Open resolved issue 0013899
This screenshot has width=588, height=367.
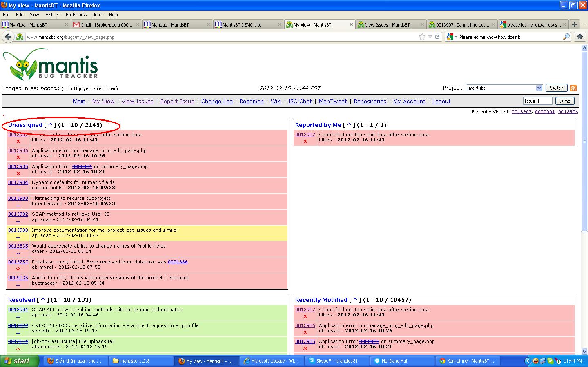(18, 325)
